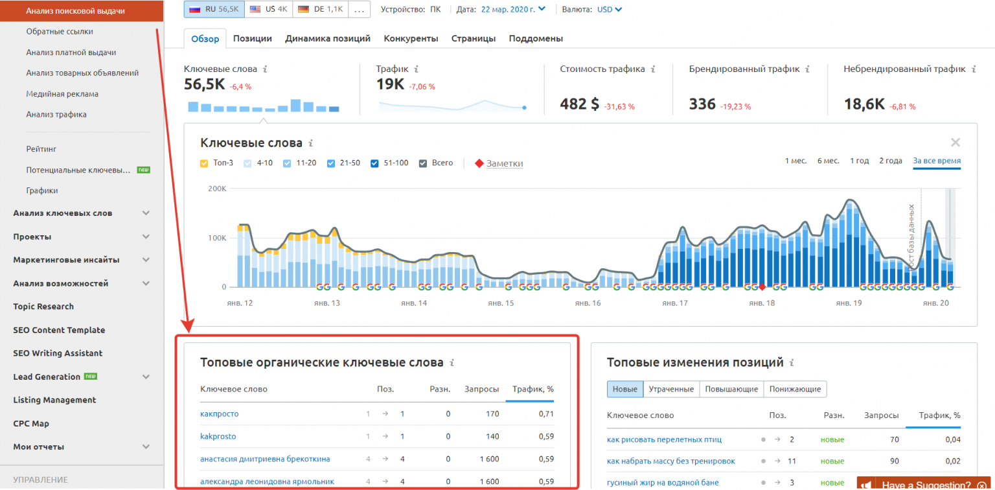Screen dimensions: 995x490
Task: Click info icon next to Стоимость трафика
Action: [x=653, y=69]
